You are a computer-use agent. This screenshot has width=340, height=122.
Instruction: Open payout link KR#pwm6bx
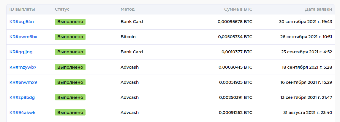(23, 37)
